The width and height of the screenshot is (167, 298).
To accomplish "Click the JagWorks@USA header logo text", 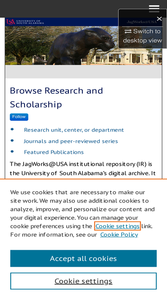I will 142,22.
